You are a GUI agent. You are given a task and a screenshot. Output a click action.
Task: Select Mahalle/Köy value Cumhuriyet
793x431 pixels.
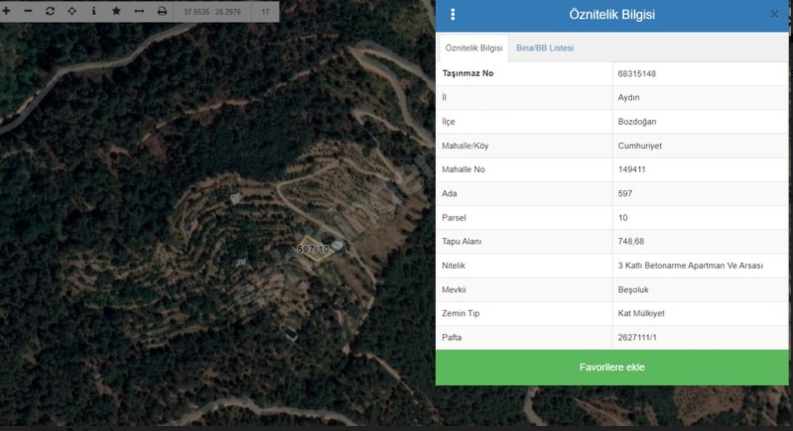(640, 146)
